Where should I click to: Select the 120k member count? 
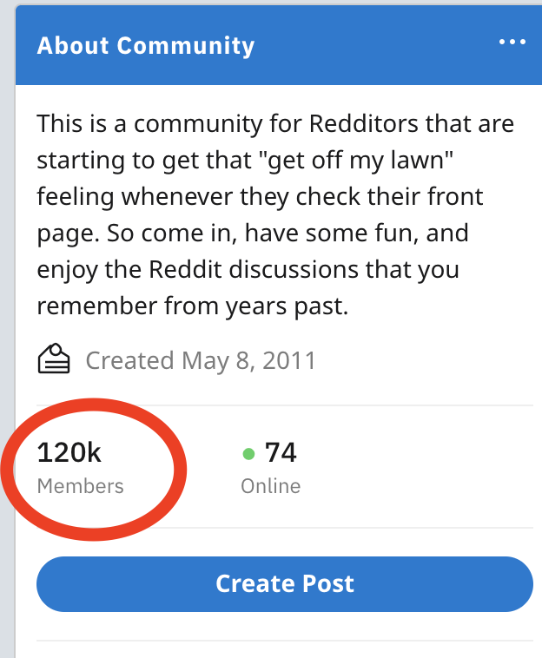tap(69, 452)
